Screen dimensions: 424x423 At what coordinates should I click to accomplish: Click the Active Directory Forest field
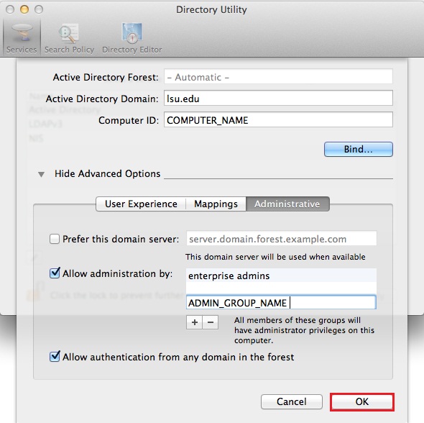click(x=278, y=77)
